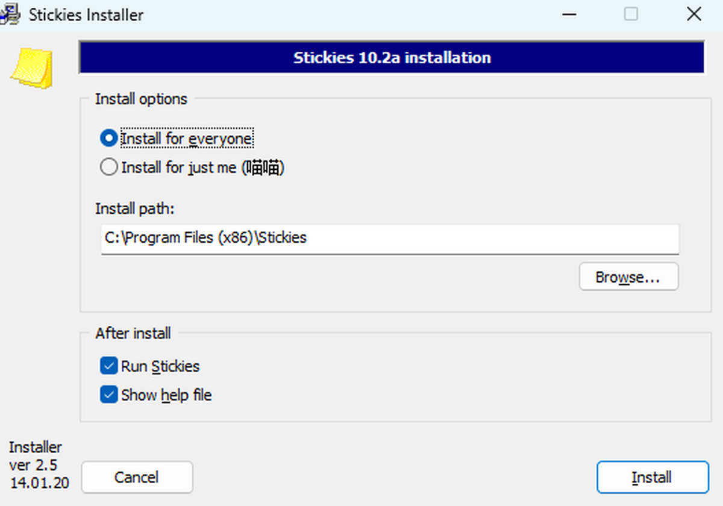Viewport: 723px width, 506px height.
Task: Click the "ver 2.5" installer version text
Action: (34, 465)
